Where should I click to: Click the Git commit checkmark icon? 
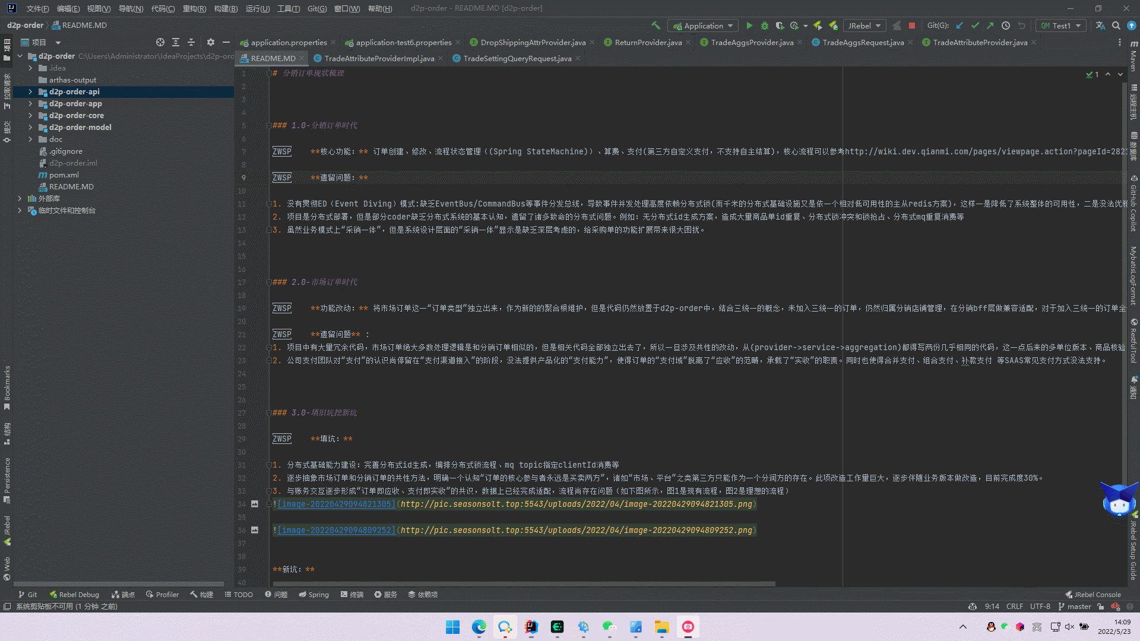click(x=975, y=26)
